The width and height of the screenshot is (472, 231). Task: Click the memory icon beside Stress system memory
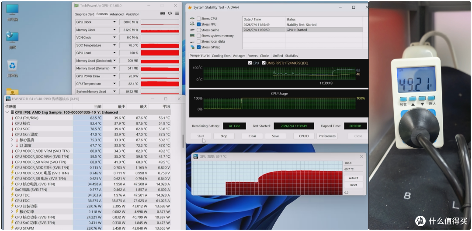tap(192, 36)
